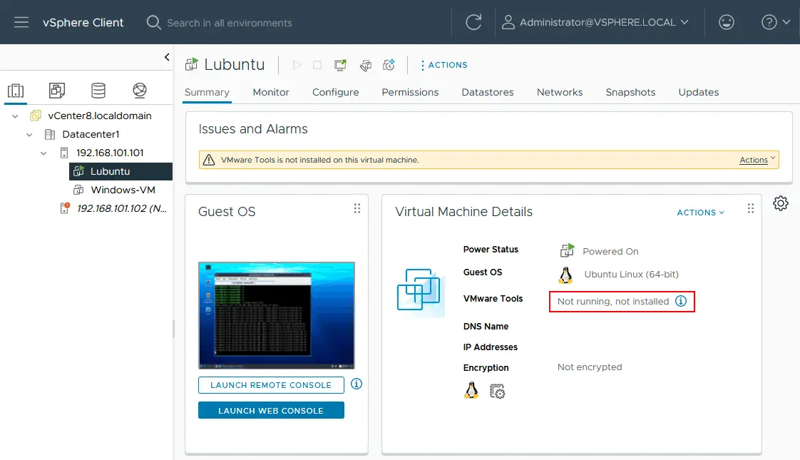Collapse host 192.168.101.101 in inventory tree

click(x=42, y=152)
